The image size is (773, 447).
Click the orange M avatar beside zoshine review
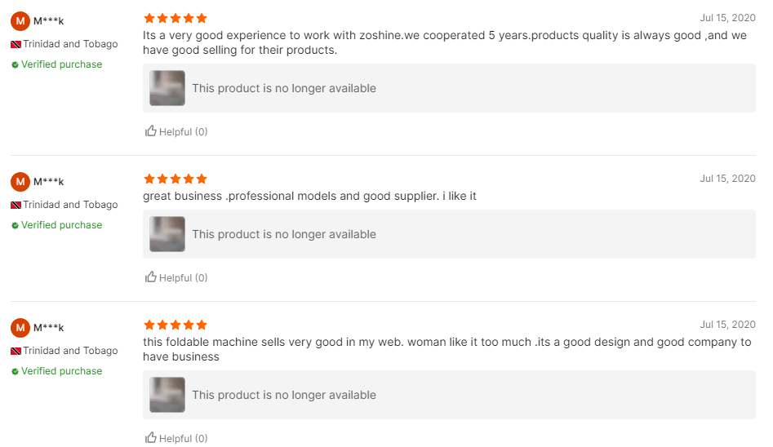[x=20, y=21]
